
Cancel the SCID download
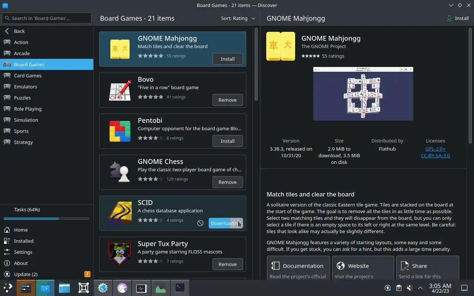(x=200, y=223)
